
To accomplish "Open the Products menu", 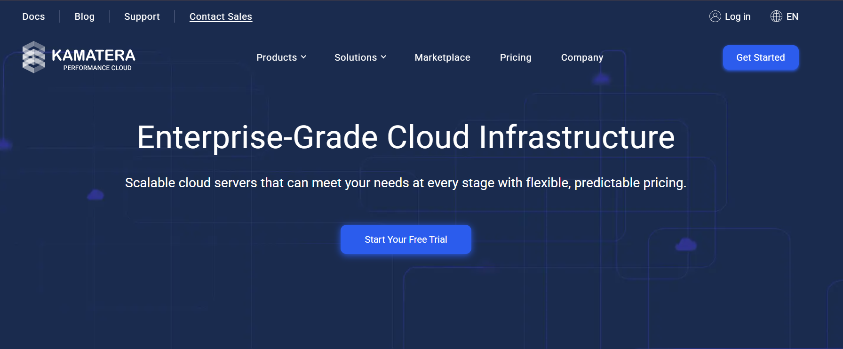I will [281, 57].
